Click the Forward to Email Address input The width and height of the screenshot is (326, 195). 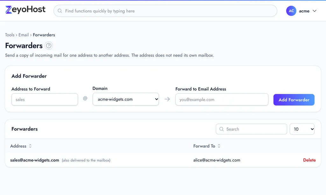click(x=222, y=99)
